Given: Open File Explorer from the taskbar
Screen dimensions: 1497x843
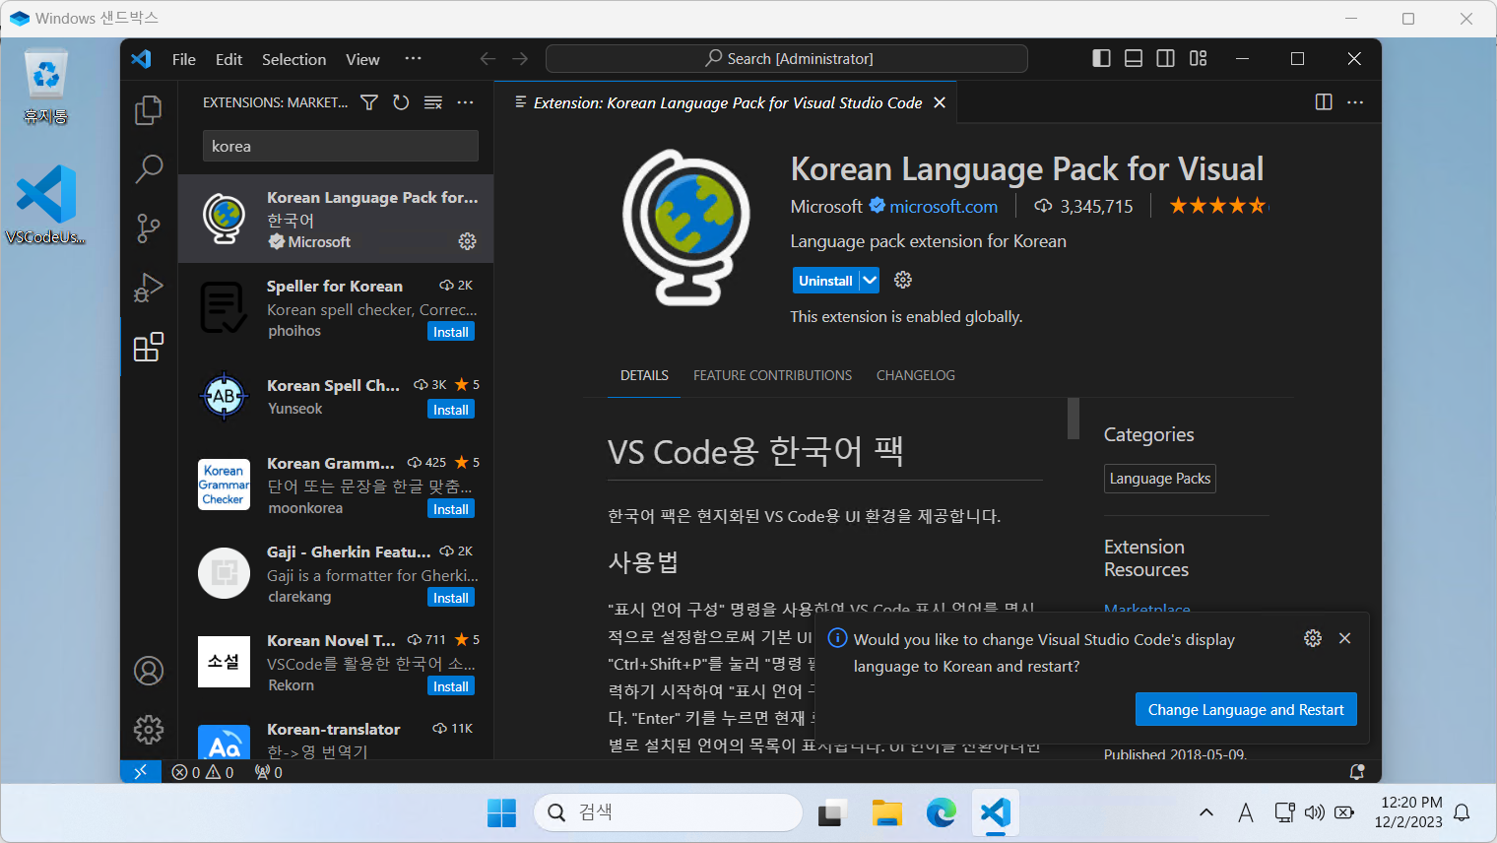Looking at the screenshot, I should 887,812.
